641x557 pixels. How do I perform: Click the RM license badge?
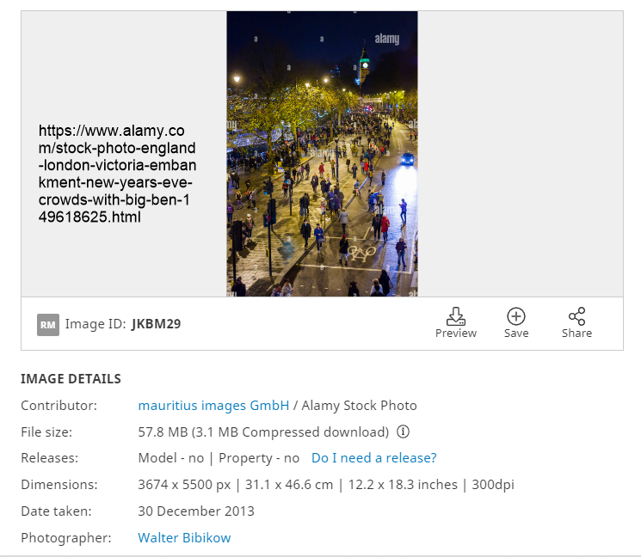(x=48, y=325)
